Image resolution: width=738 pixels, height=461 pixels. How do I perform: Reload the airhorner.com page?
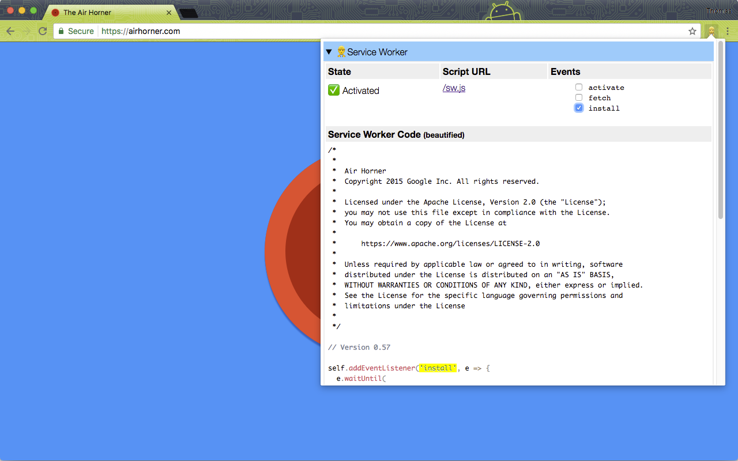click(x=43, y=31)
